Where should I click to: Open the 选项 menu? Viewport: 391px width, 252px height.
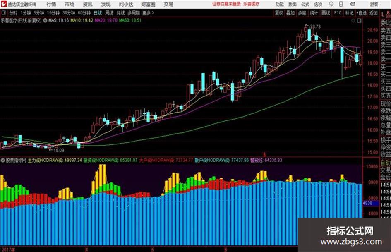318,4
